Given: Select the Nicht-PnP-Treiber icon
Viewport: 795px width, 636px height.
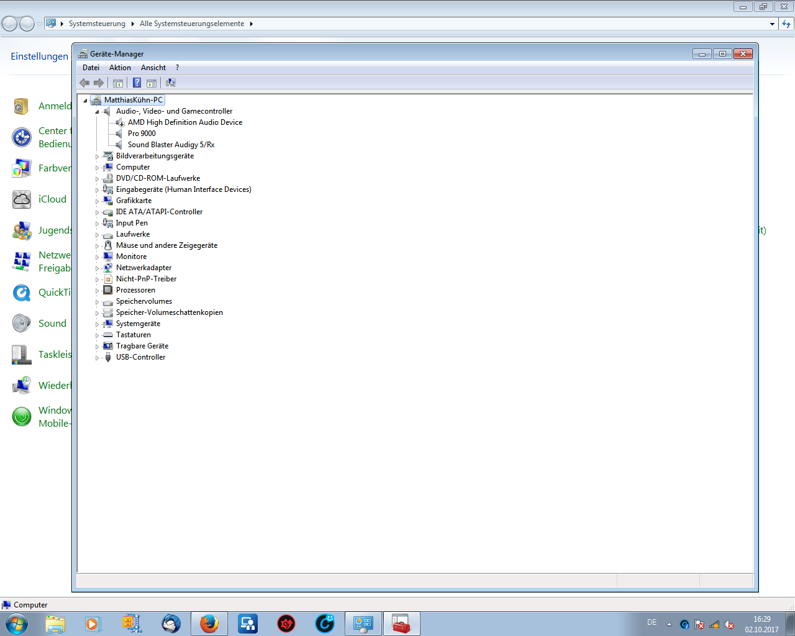Looking at the screenshot, I should (x=108, y=279).
